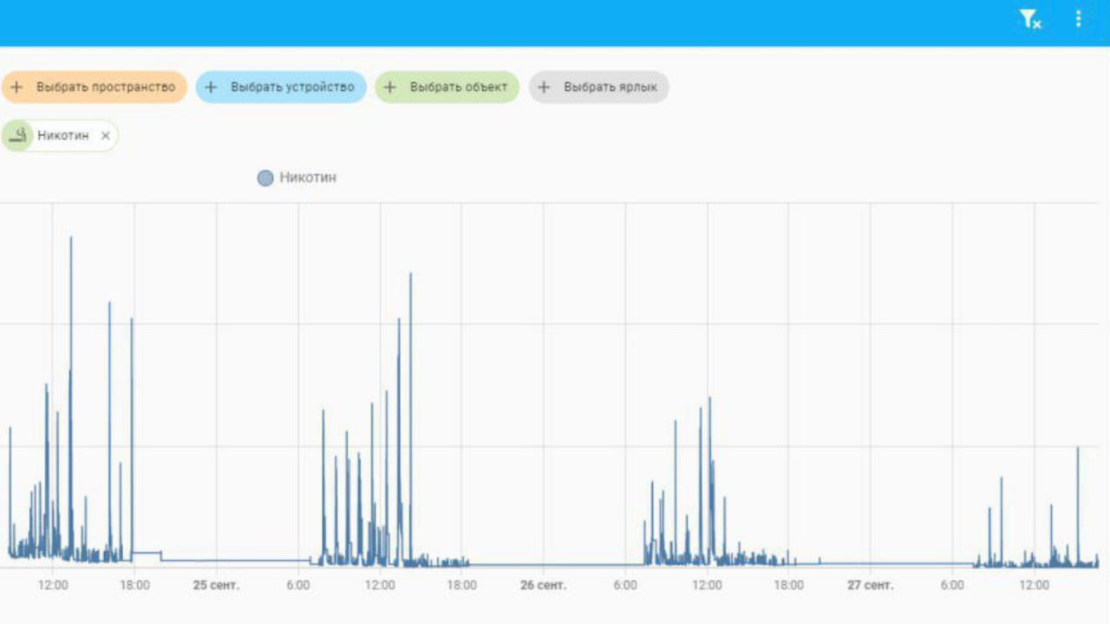Click the Никотин chip text
The image size is (1110, 624).
coord(63,136)
